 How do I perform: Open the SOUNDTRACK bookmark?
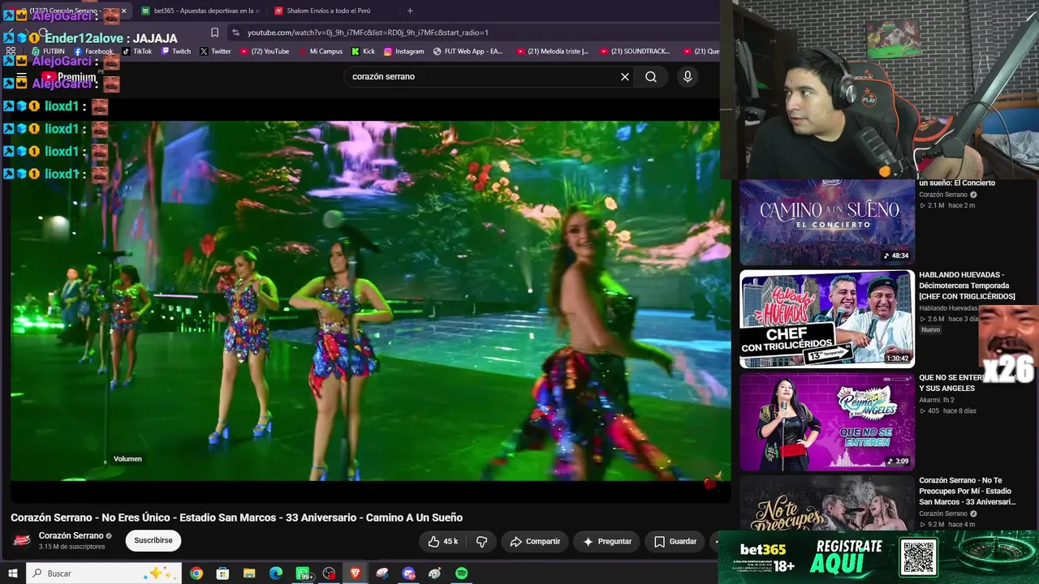click(x=636, y=51)
